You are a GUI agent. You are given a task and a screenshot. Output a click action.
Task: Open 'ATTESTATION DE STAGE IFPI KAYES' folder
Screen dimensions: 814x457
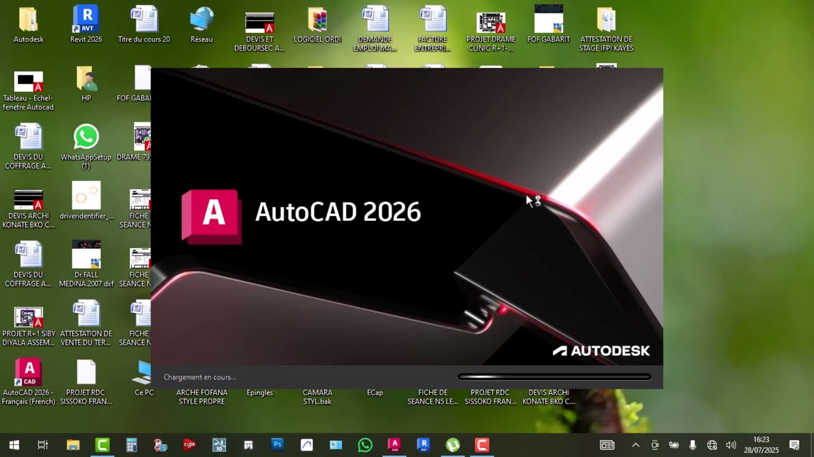(x=607, y=29)
